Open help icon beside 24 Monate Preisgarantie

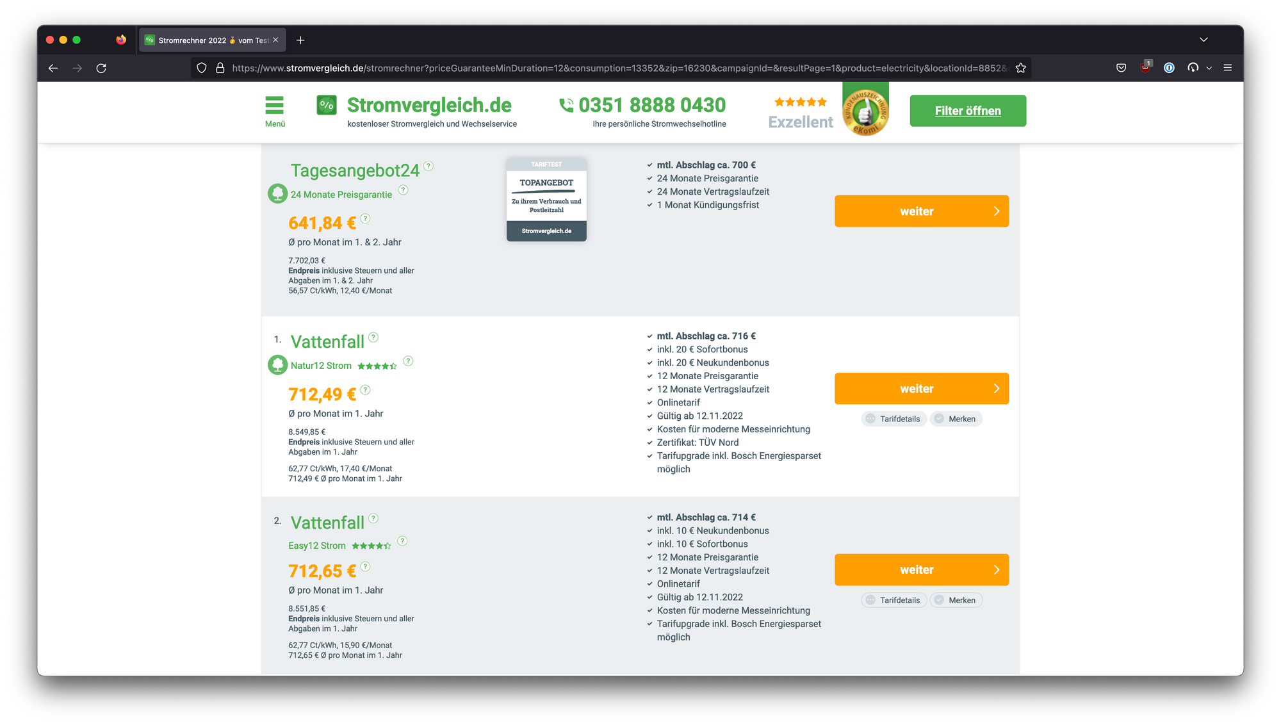(403, 190)
